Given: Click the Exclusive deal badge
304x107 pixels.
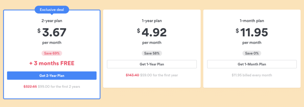Looking at the screenshot, I should (52, 10).
